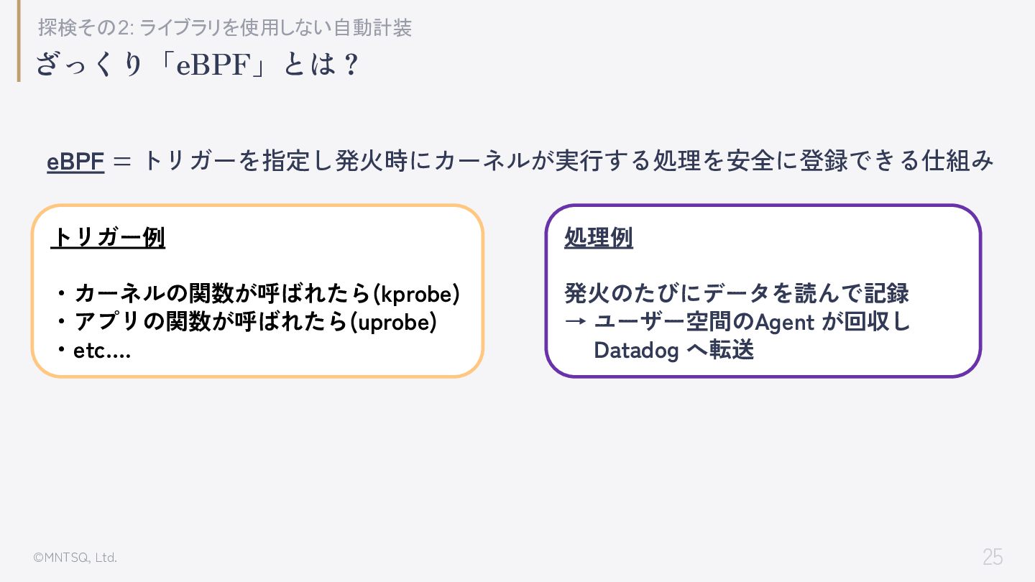
Task: Click the etc.... bullet item
Action: 93,351
